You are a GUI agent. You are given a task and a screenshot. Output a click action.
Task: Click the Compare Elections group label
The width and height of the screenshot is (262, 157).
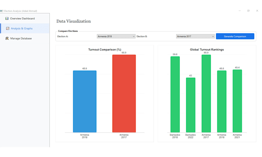click(x=68, y=31)
